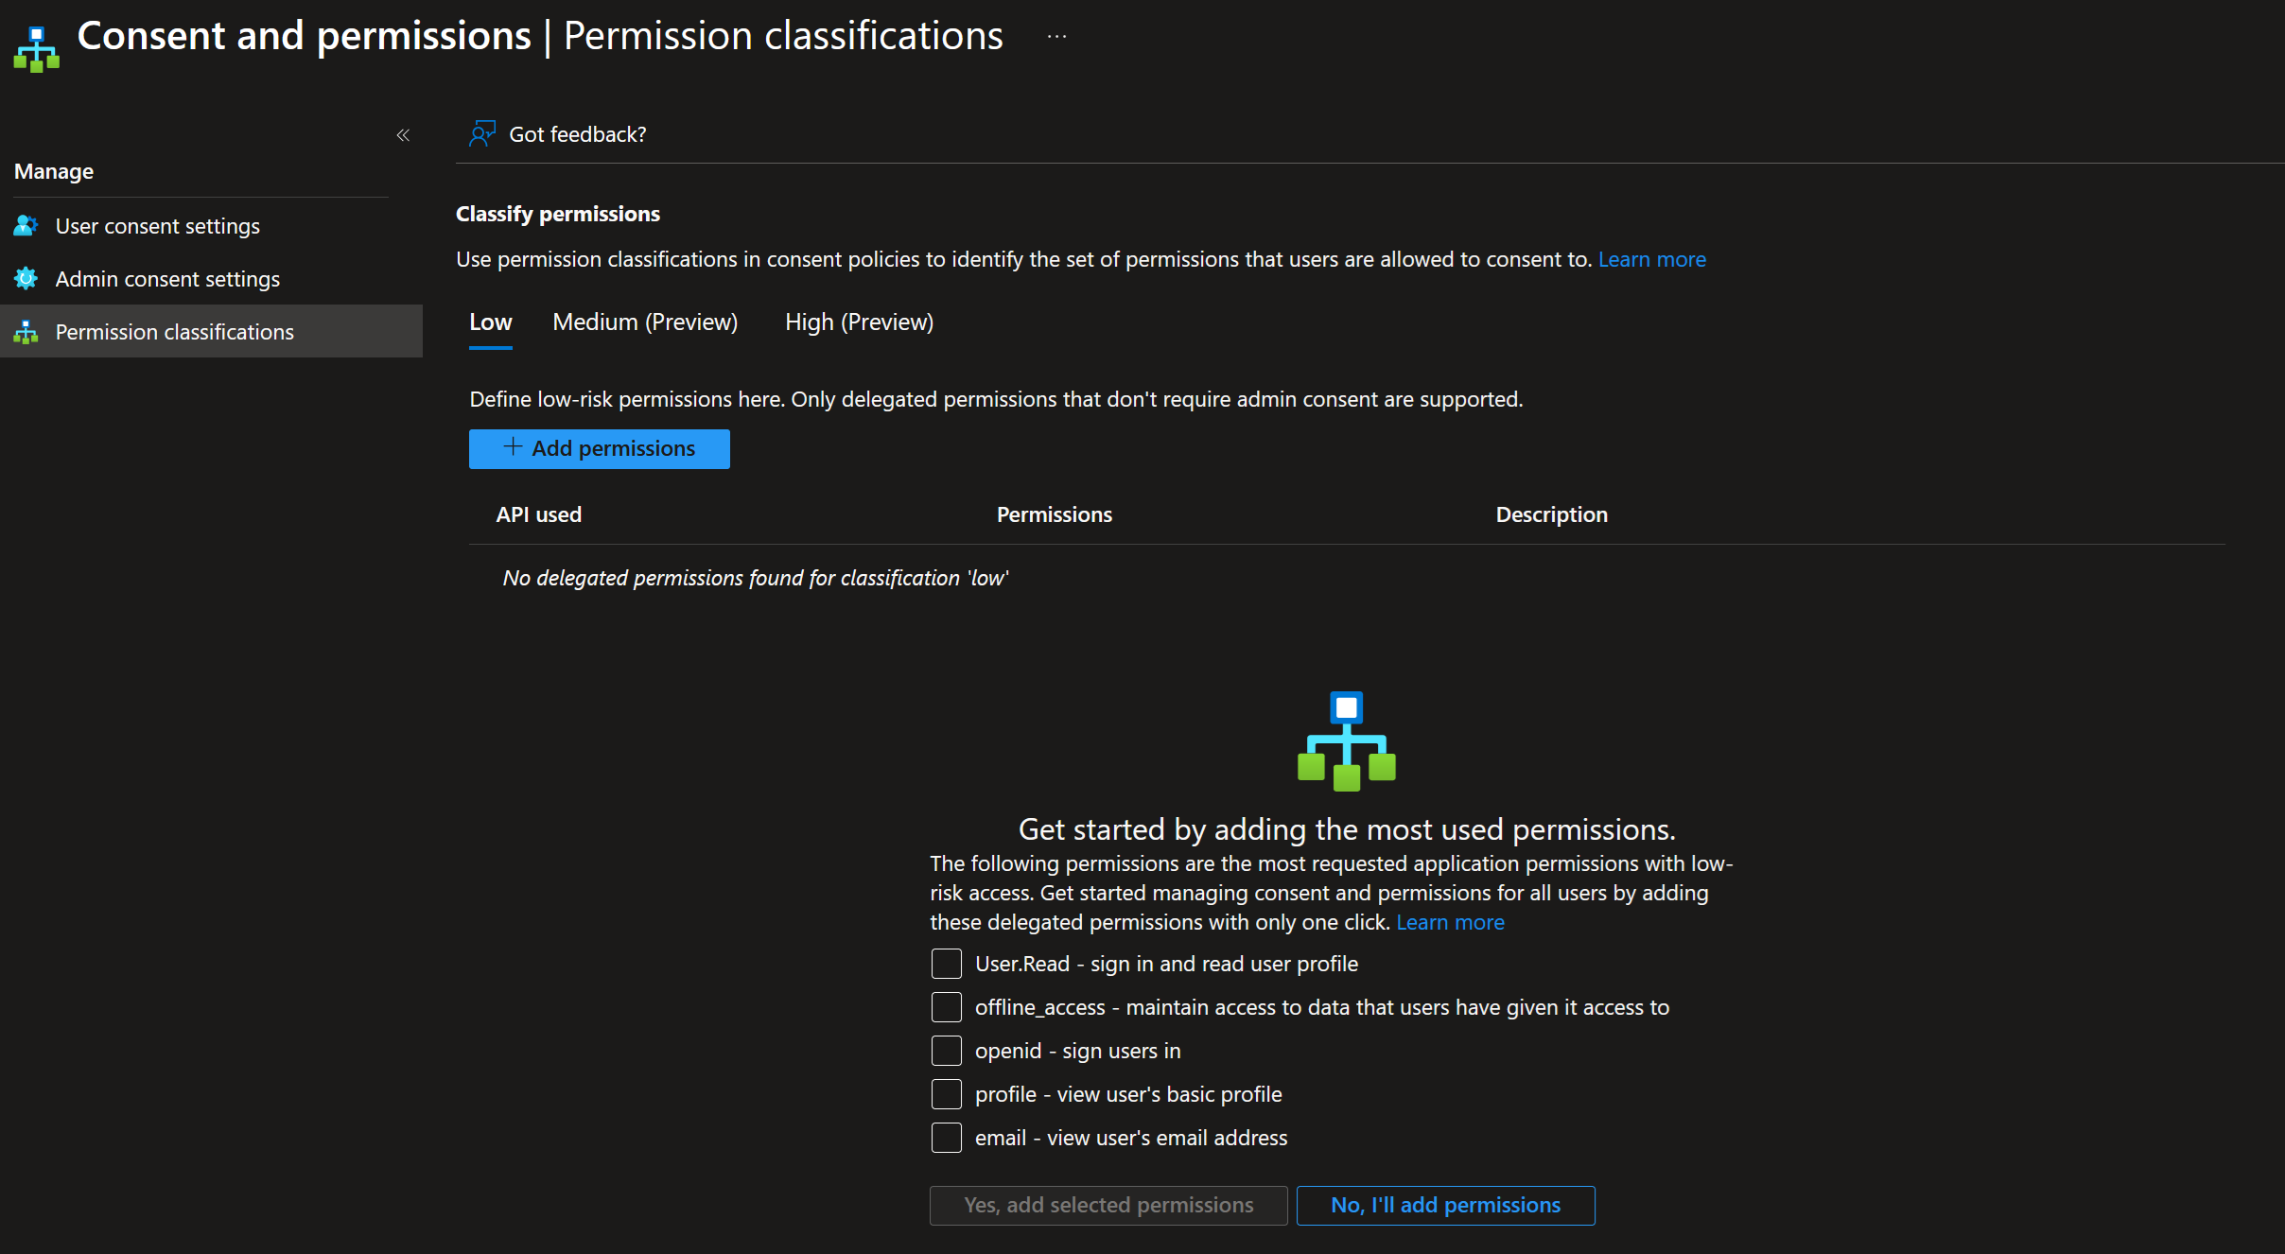
Task: Click the API used column header
Action: [538, 514]
